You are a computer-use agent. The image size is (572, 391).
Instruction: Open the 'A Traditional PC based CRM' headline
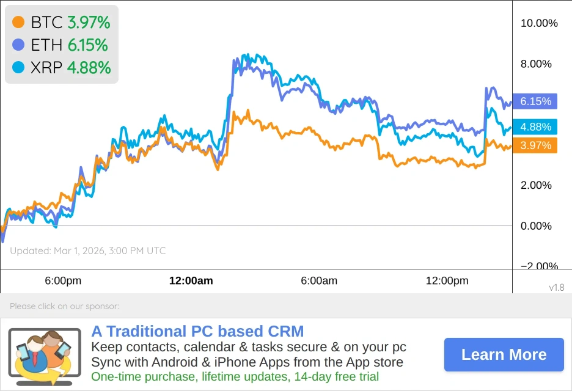197,332
